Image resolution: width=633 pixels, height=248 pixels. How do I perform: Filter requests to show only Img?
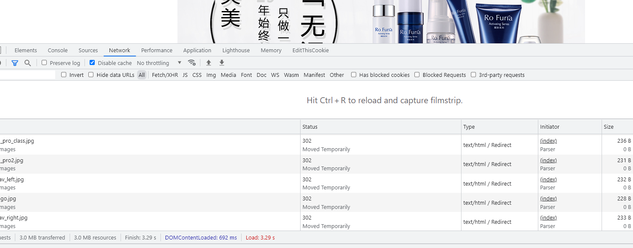pos(211,75)
